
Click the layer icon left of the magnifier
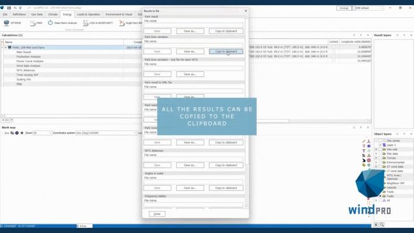pos(376,225)
